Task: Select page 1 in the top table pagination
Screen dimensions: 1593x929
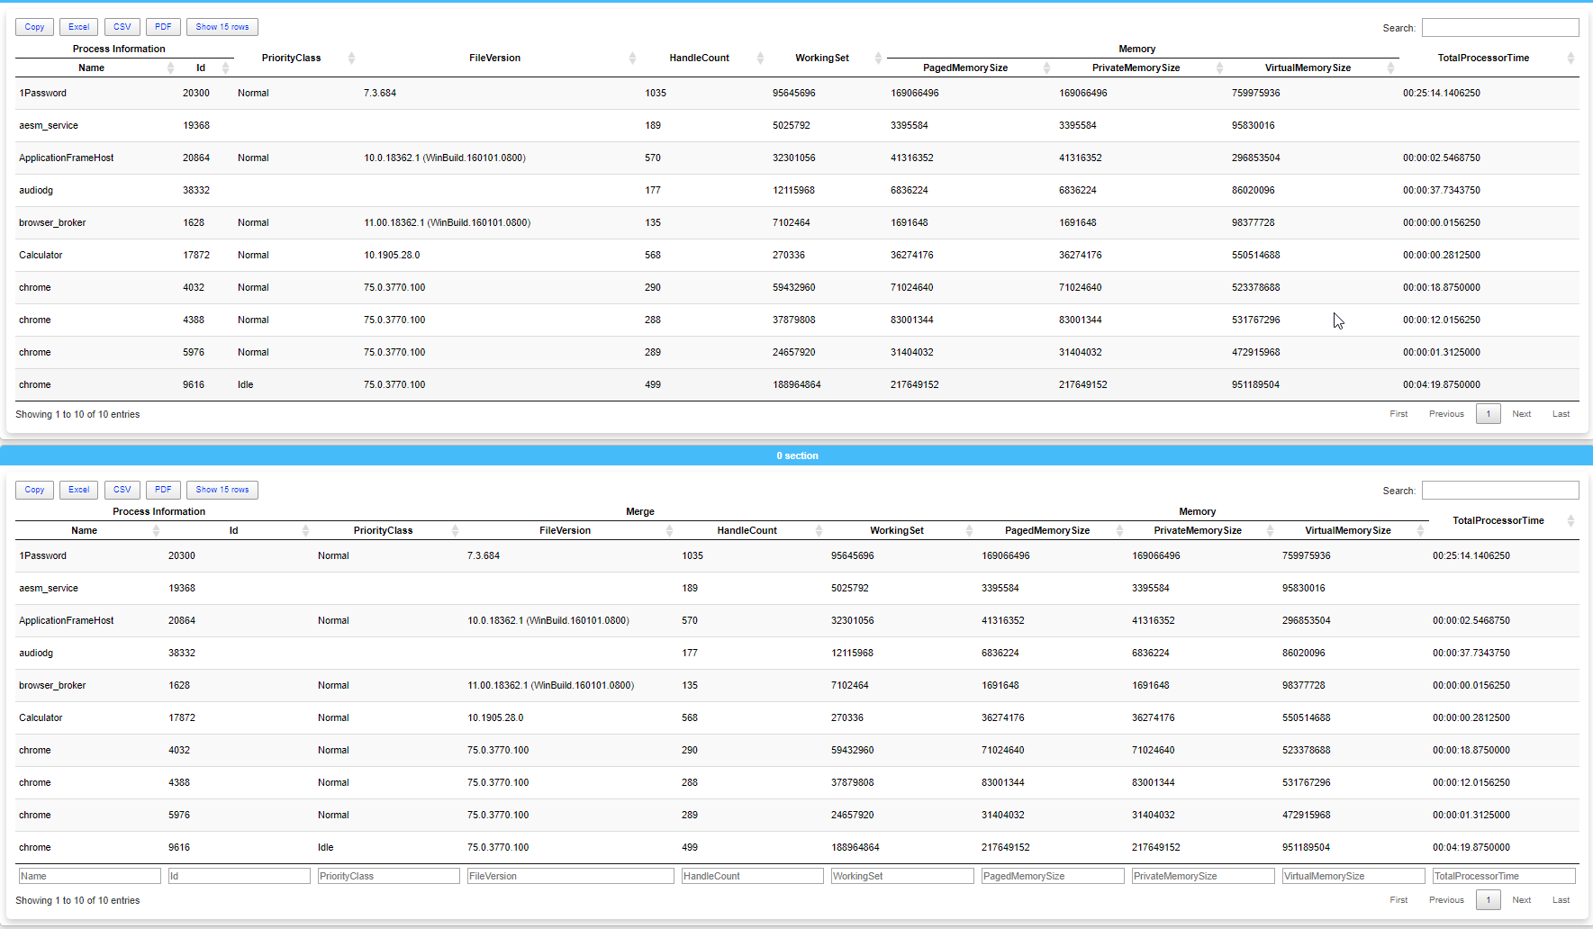Action: [1488, 413]
